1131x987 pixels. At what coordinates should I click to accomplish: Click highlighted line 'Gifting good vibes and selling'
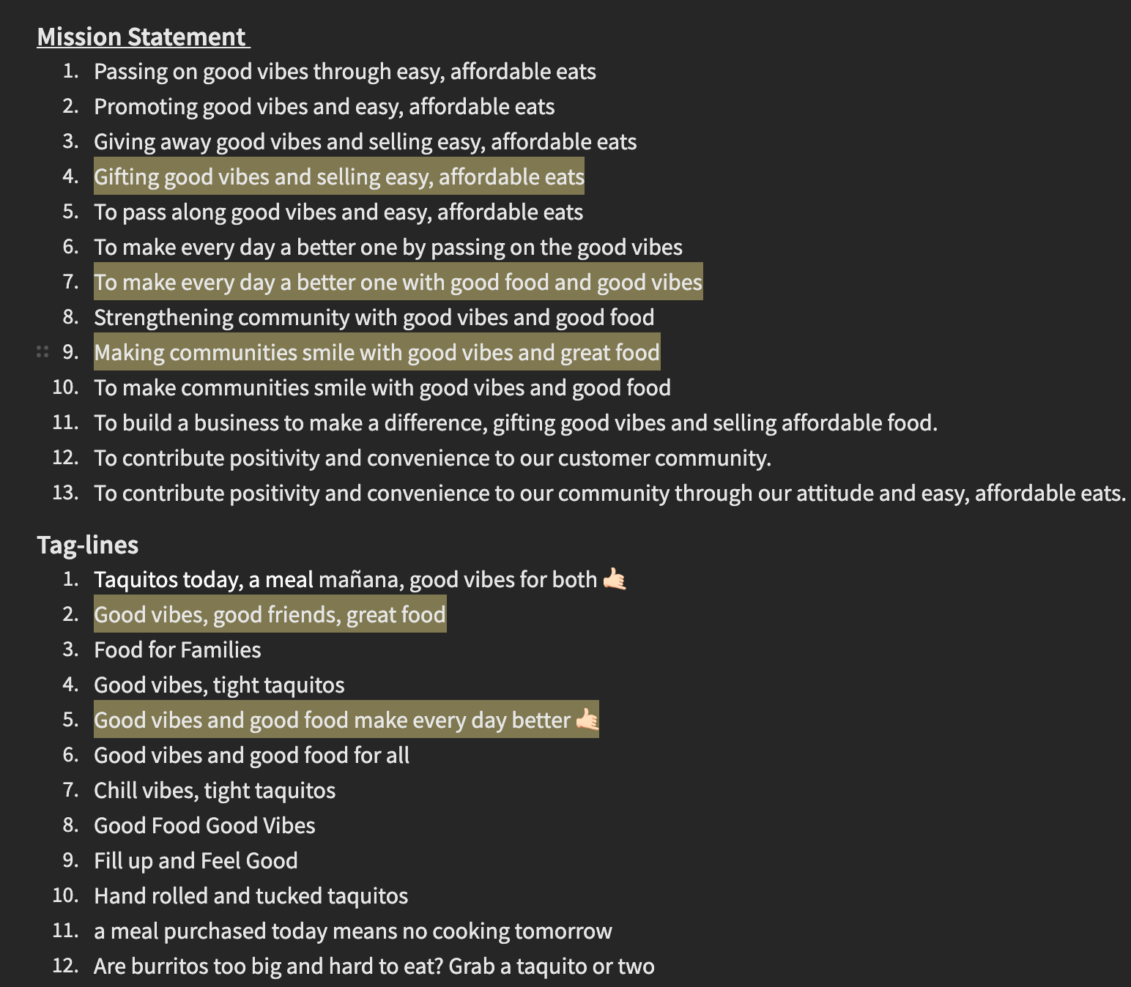click(338, 177)
